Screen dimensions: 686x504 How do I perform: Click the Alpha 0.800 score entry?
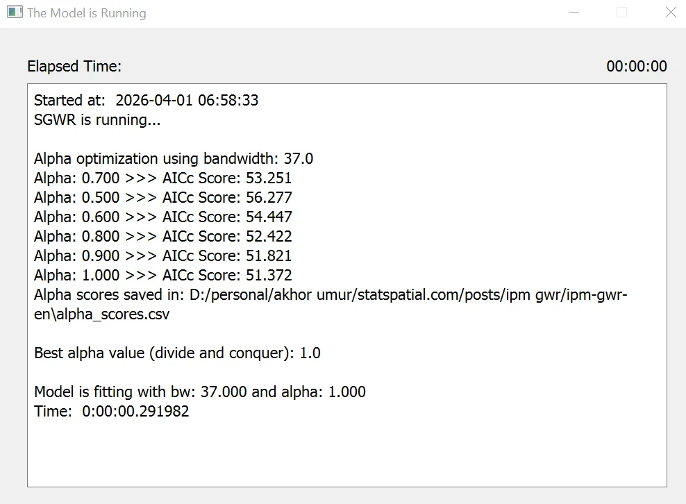tap(162, 237)
